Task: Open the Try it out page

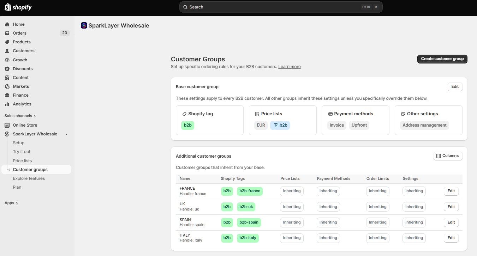Action: pos(22,152)
